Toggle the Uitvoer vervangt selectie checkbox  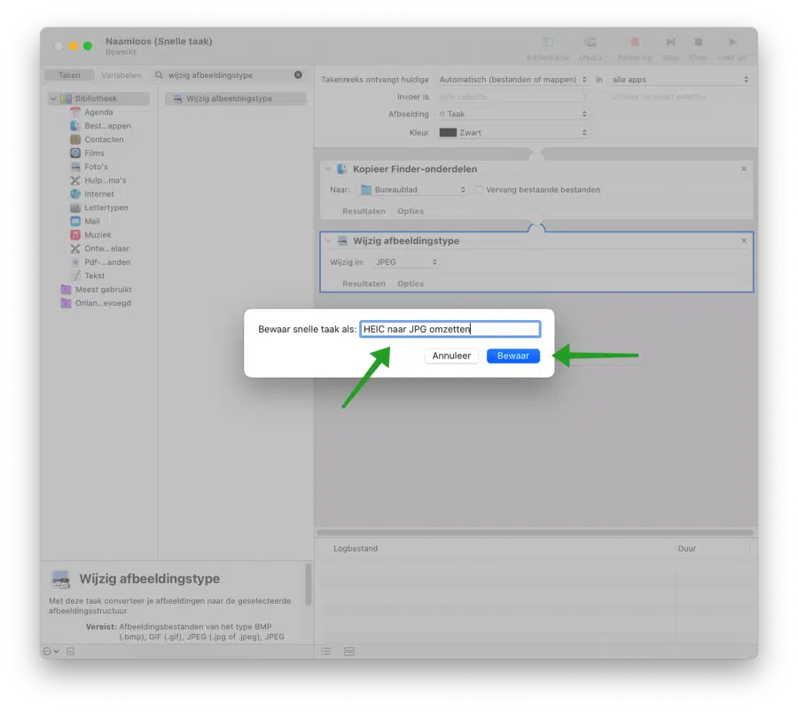tap(605, 97)
